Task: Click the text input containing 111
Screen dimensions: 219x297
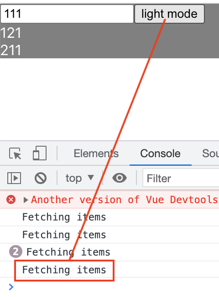Action: (67, 14)
